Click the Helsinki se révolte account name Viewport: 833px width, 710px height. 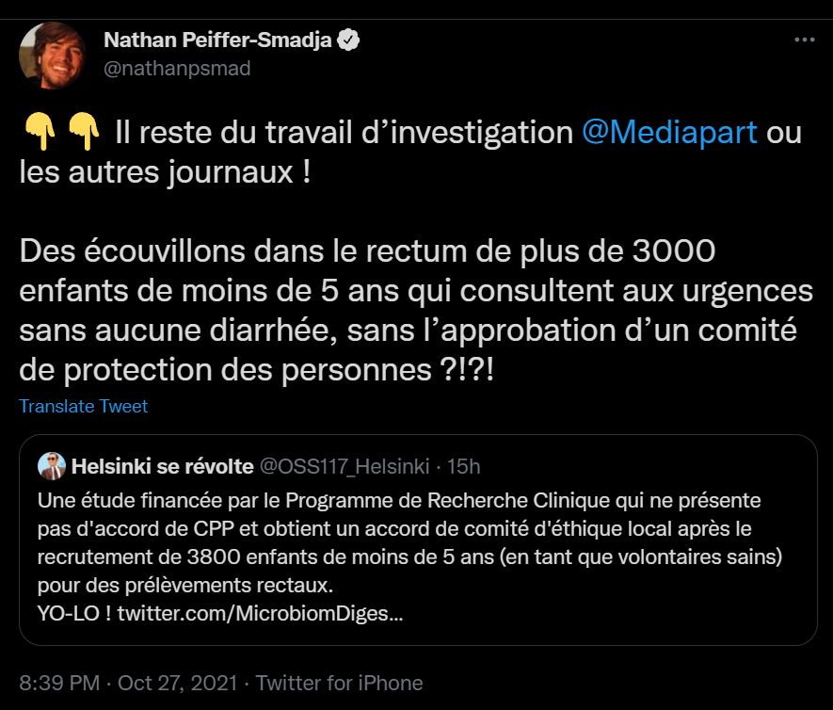coord(162,466)
